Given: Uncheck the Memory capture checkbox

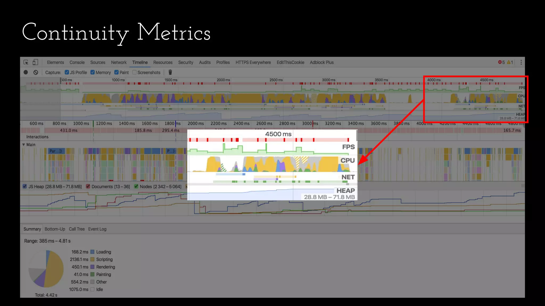Looking at the screenshot, I should [x=93, y=72].
